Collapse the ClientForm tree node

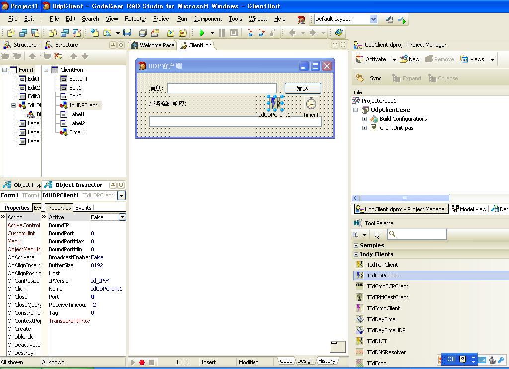tap(46, 70)
